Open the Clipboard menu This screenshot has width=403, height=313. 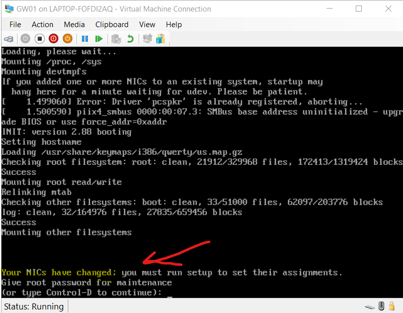tap(112, 25)
